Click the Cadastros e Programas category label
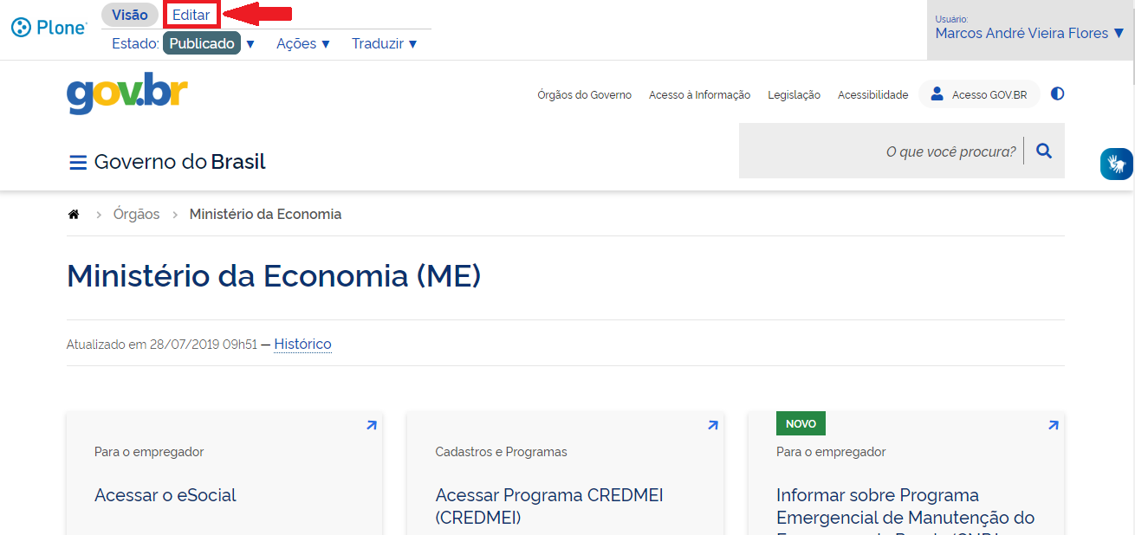The height and width of the screenshot is (535, 1135). pos(502,452)
